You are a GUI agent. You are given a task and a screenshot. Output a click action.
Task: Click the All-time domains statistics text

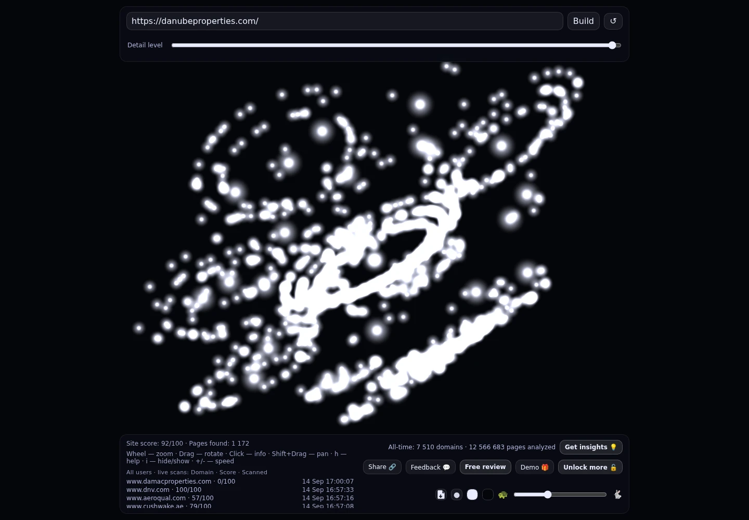pyautogui.click(x=472, y=447)
